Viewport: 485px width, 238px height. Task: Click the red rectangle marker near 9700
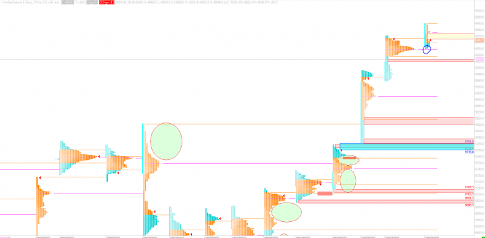coord(325,193)
